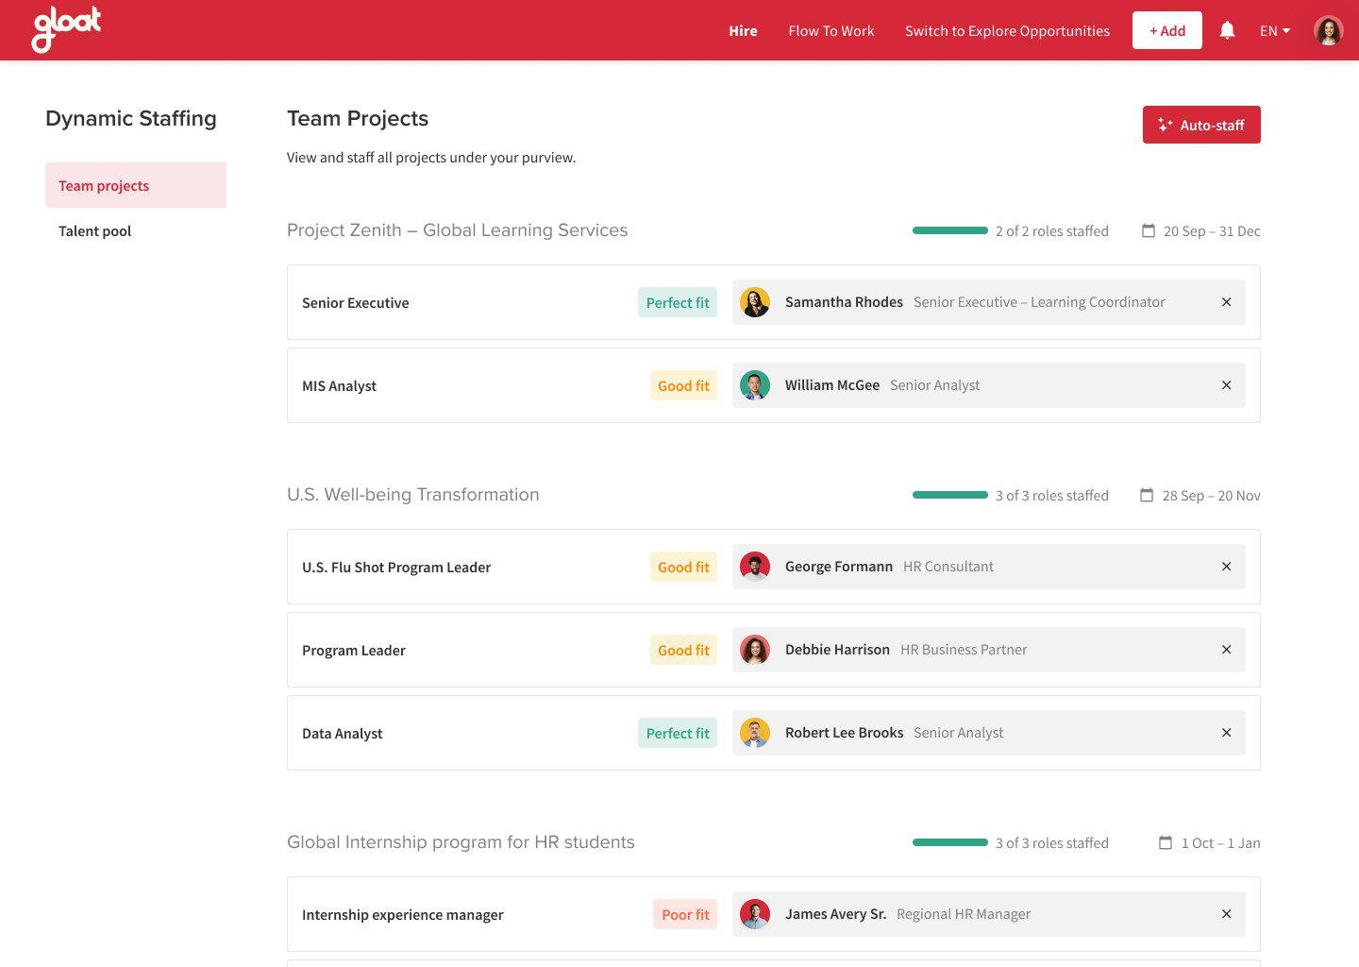Image resolution: width=1359 pixels, height=967 pixels.
Task: Select the Program Leader role title
Action: (354, 650)
